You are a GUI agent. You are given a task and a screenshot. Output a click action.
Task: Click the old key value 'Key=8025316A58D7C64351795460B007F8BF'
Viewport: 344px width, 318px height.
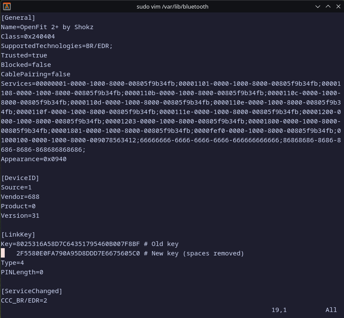(x=70, y=244)
